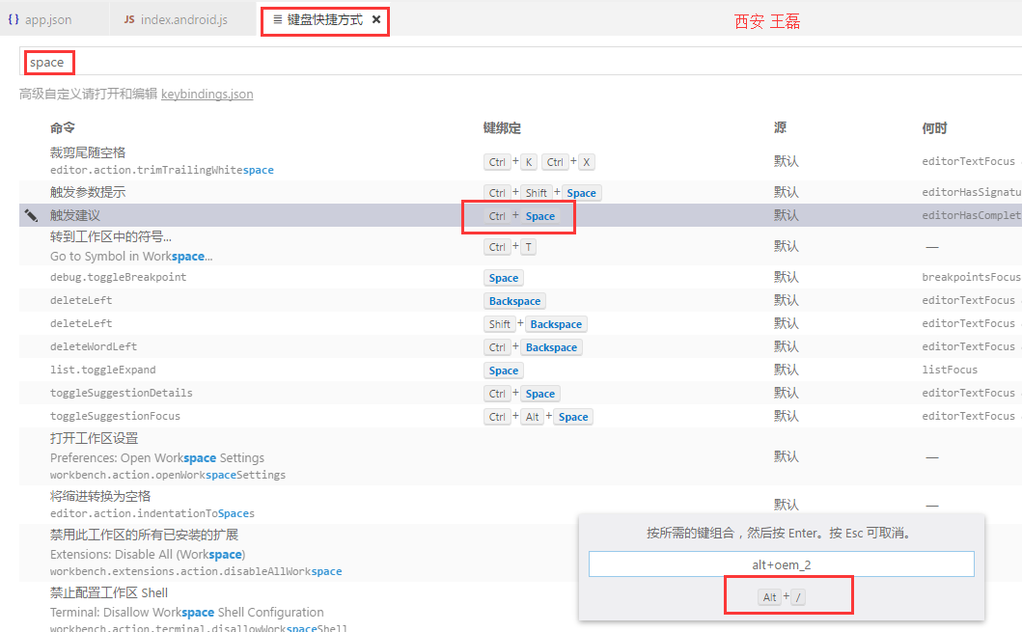Open the keybindings.json link
The width and height of the screenshot is (1022, 632).
(207, 94)
